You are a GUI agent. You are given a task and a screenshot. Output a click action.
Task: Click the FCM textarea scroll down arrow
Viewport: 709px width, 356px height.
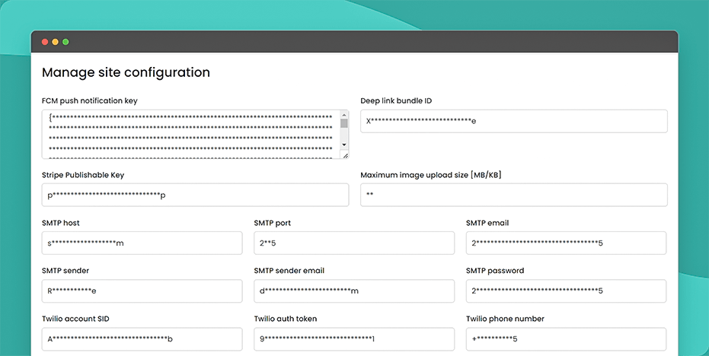344,145
